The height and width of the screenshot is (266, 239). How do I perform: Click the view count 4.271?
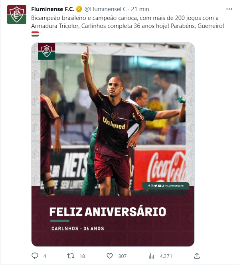[x=166, y=256]
